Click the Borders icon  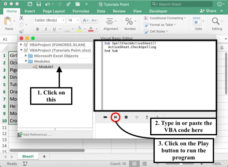coord(67,29)
